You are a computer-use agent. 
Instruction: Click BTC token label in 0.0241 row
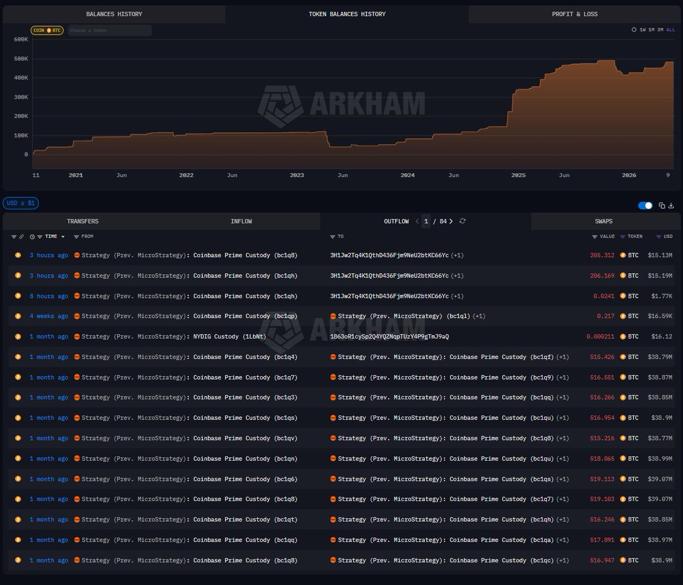[633, 296]
